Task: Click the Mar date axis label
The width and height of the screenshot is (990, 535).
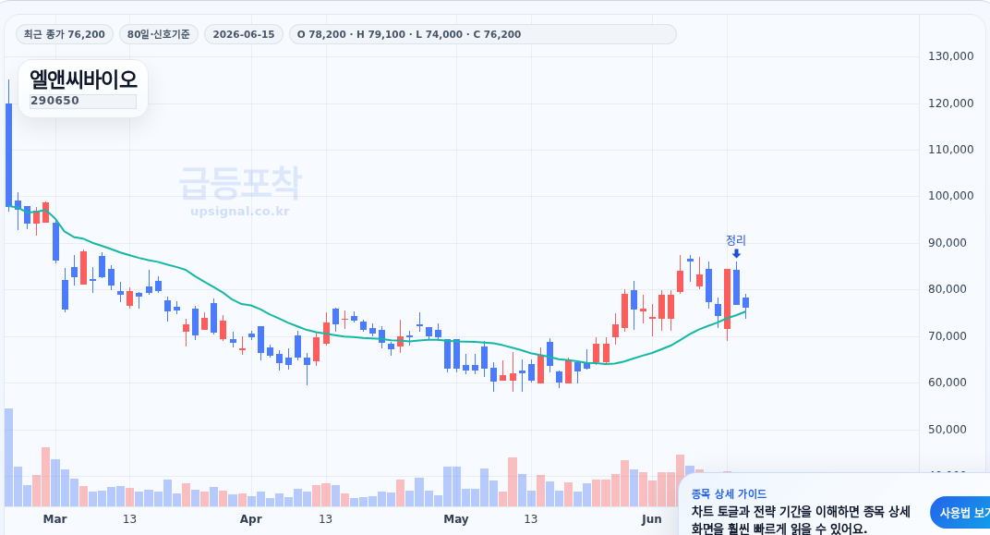Action: 54,519
